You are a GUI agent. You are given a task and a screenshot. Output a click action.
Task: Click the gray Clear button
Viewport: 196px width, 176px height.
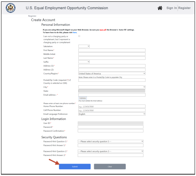pyautogui.click(x=110, y=166)
